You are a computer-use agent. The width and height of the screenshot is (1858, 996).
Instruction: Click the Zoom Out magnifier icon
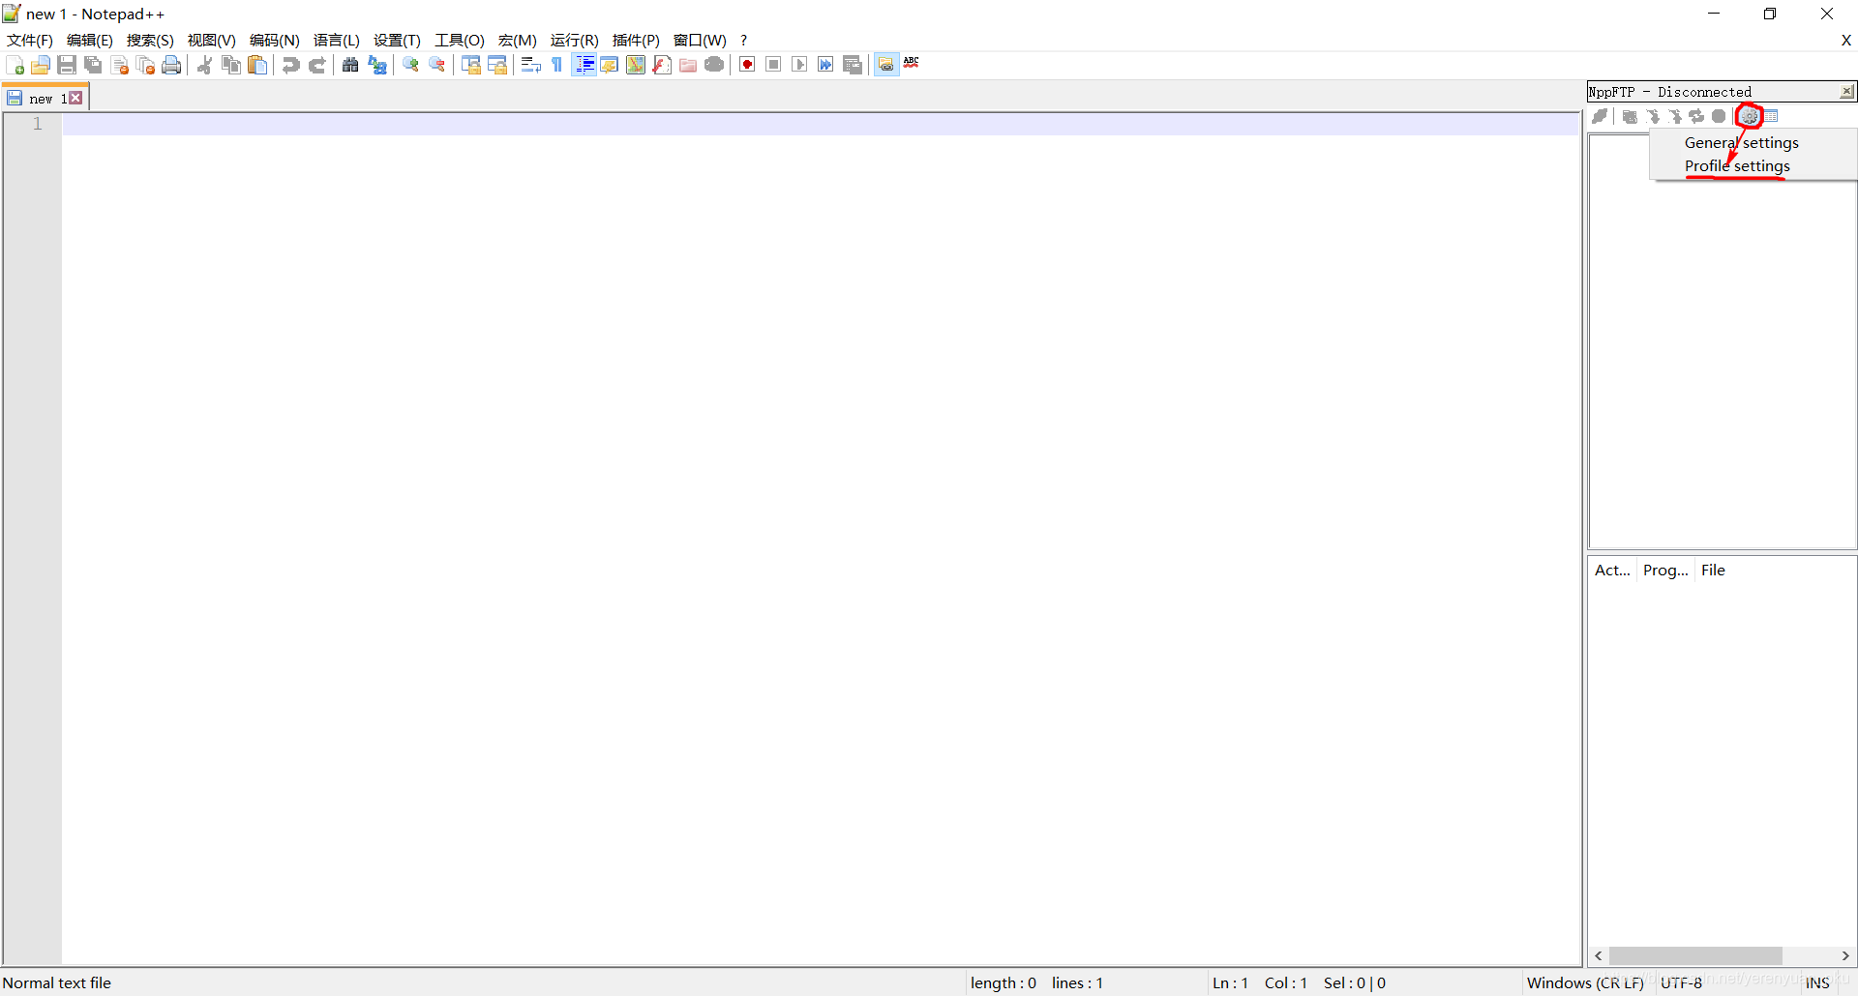coord(437,65)
